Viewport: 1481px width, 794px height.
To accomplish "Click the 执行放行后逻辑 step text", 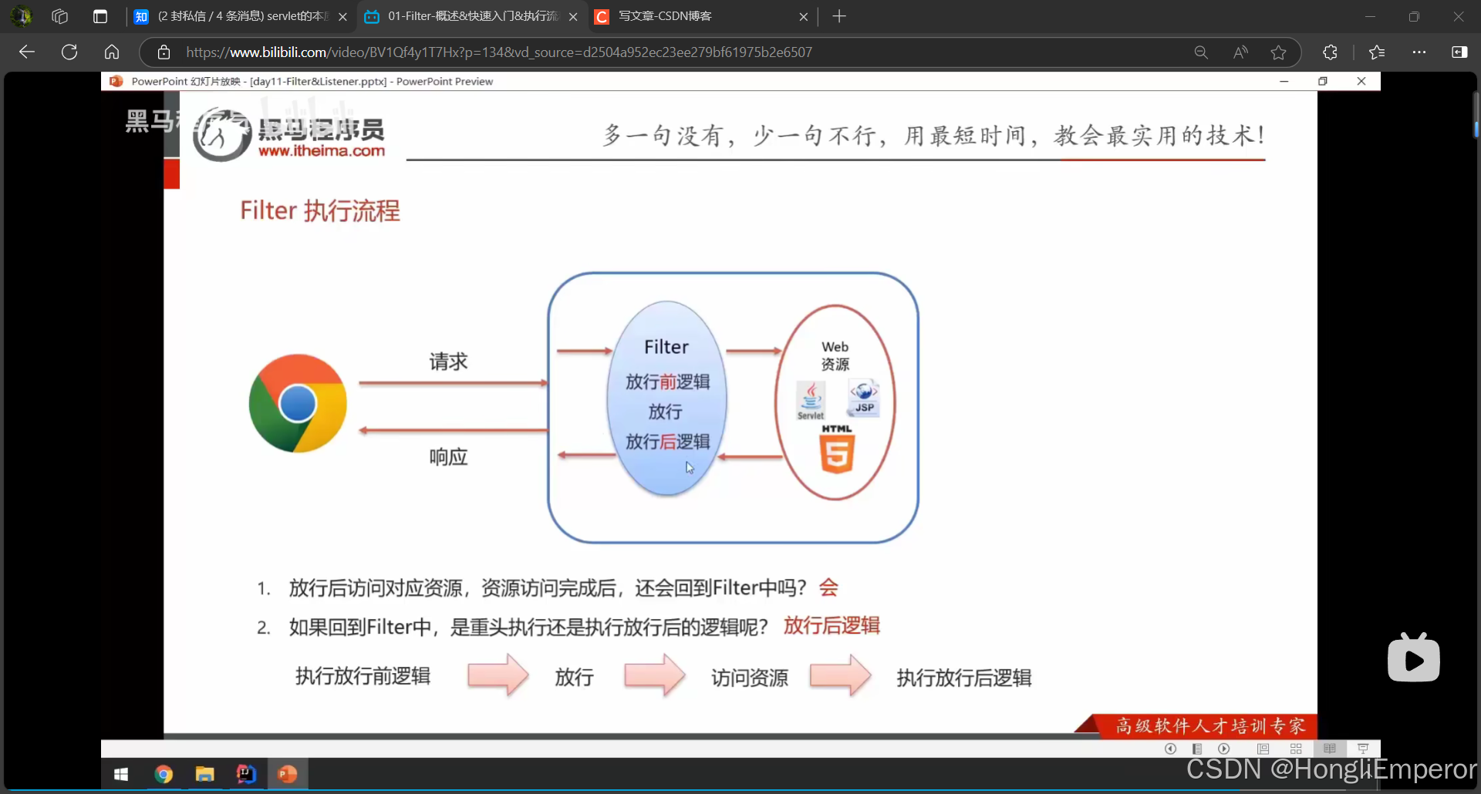I will click(x=964, y=678).
